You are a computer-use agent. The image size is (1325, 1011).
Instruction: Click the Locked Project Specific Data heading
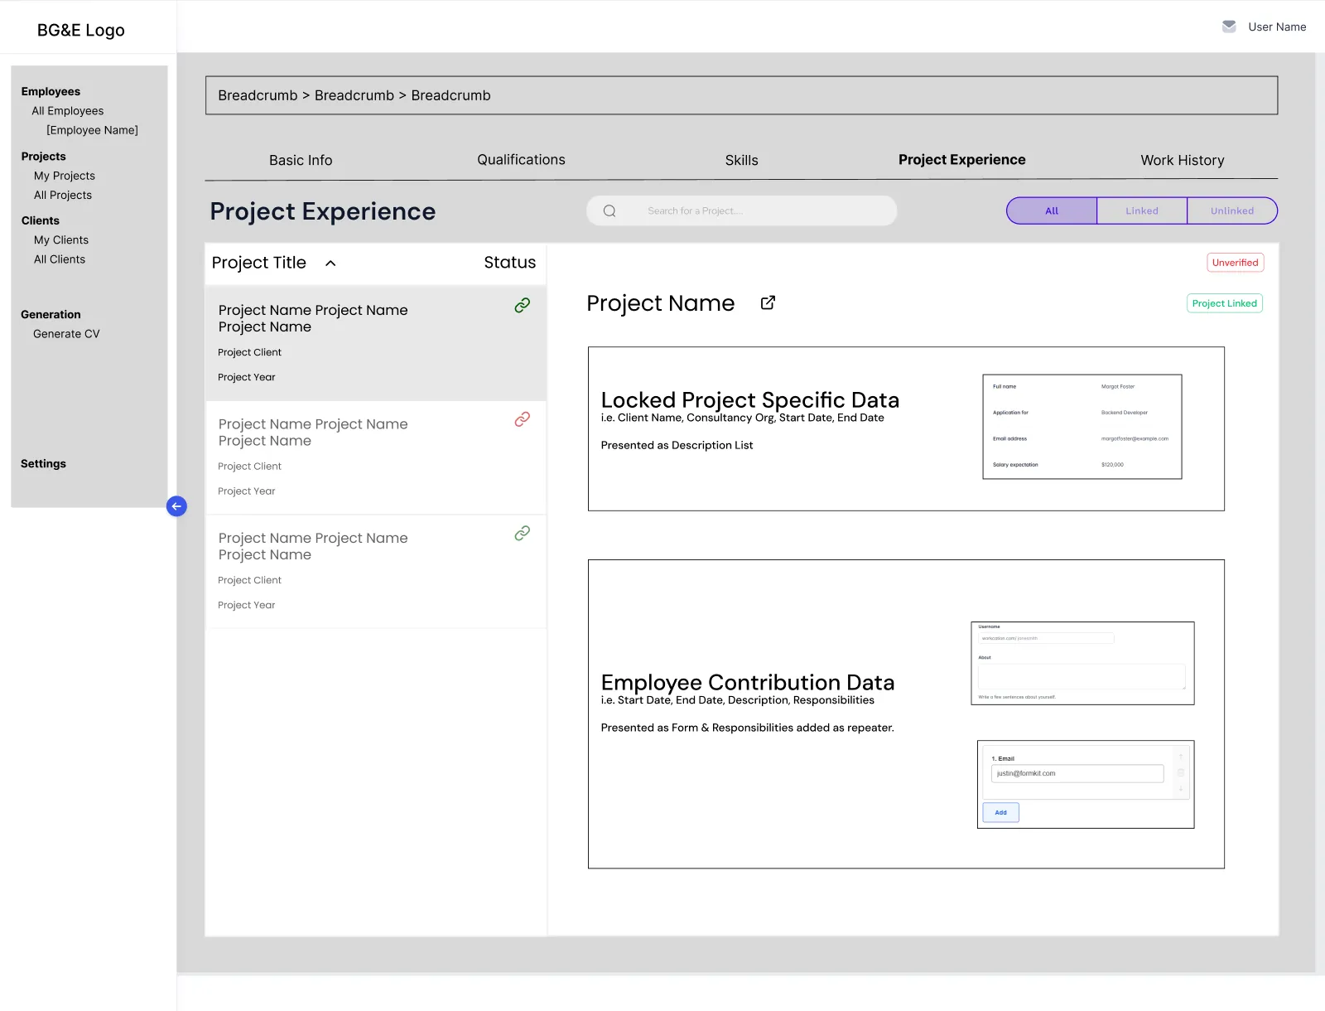pos(750,400)
